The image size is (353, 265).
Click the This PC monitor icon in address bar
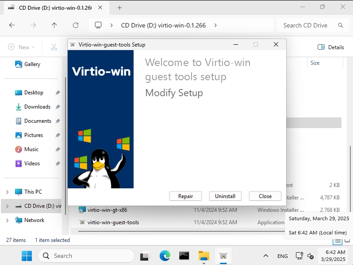[x=98, y=25]
